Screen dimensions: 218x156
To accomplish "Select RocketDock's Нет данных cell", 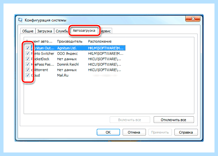I will click(67, 59).
